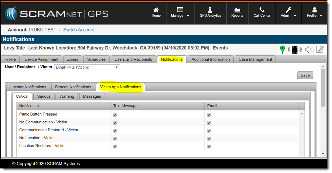The height and width of the screenshot is (173, 332).
Task: Click the Switch Account link
Action: tap(79, 30)
